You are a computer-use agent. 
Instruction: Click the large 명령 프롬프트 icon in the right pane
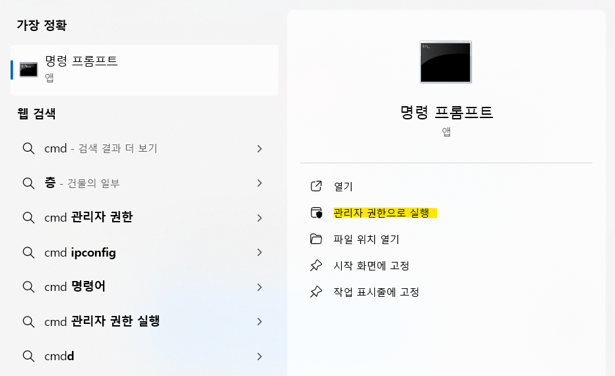click(x=445, y=61)
